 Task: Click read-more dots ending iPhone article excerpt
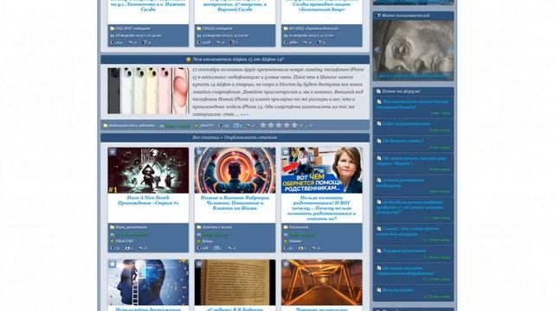pos(244,115)
